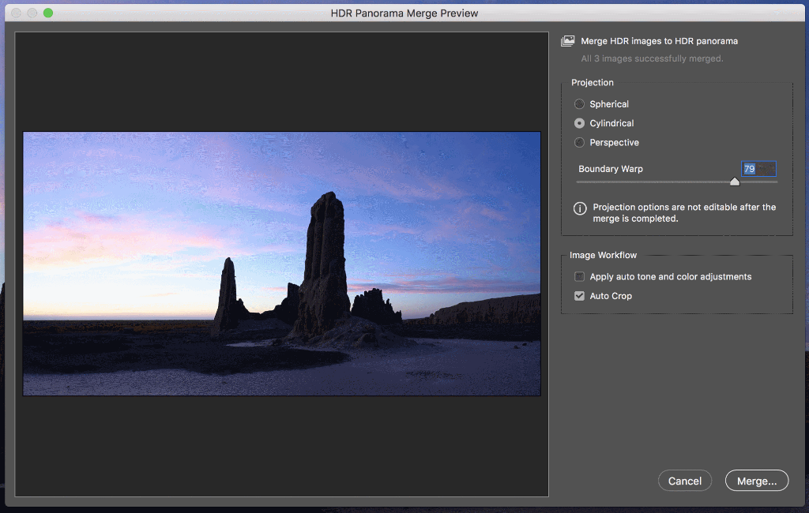
Task: Click the Boundary Warp label
Action: (610, 168)
